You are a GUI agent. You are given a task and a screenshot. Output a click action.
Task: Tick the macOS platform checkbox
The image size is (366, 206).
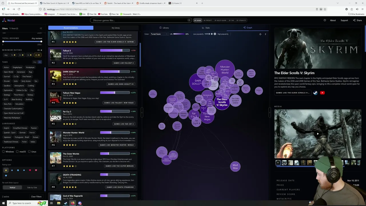17,152
